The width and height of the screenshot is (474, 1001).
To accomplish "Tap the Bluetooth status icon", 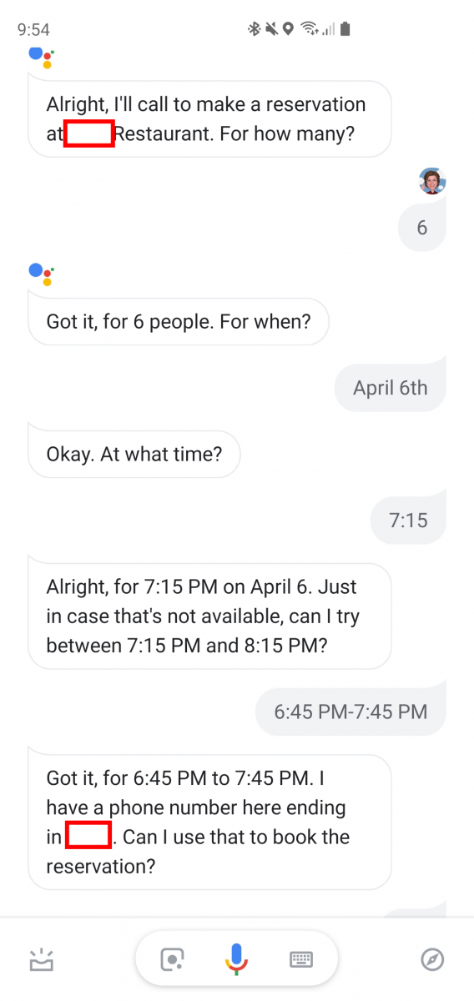I will pyautogui.click(x=255, y=29).
